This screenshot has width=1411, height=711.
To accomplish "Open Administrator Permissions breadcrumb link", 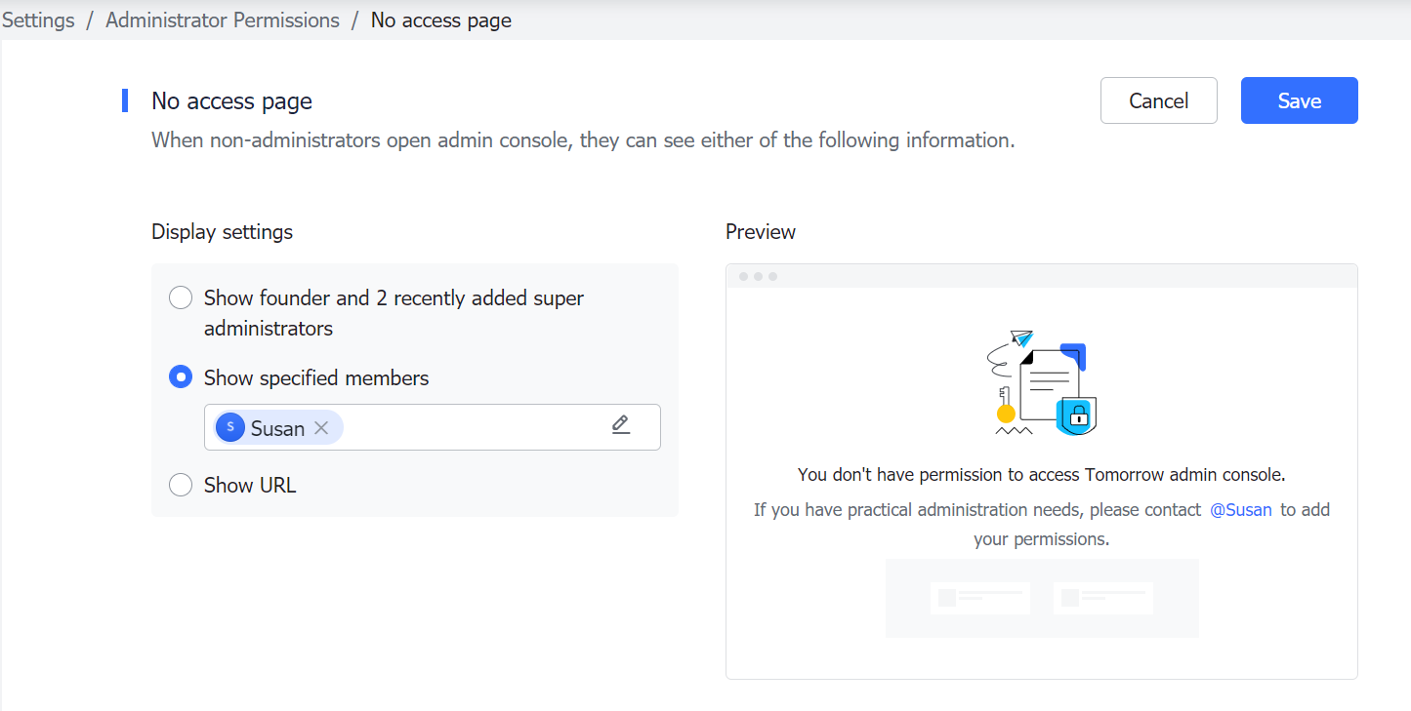I will tap(223, 20).
